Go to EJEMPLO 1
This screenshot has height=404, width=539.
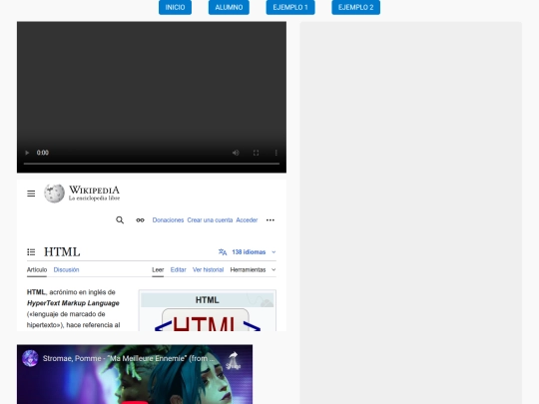coord(290,7)
